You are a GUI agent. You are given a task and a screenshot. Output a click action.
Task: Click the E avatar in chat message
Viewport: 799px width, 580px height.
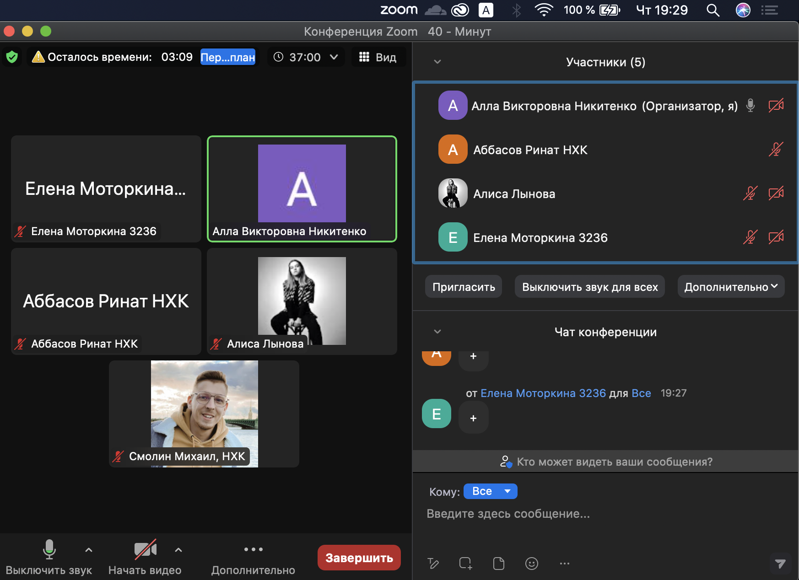[x=437, y=414]
